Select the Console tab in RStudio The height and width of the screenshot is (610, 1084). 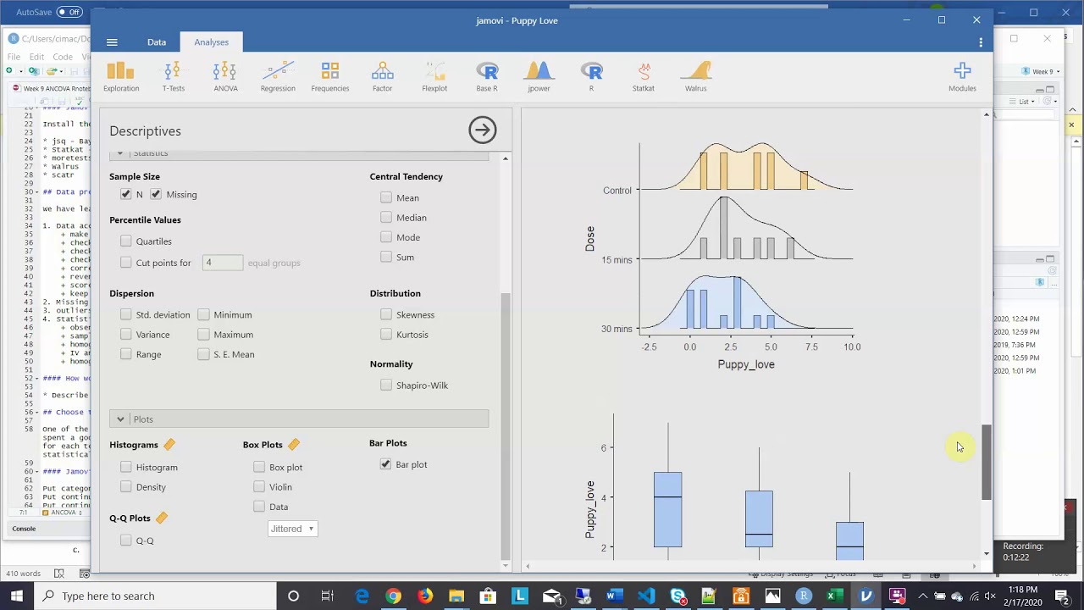point(24,529)
